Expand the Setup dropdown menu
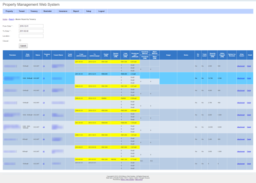The width and height of the screenshot is (256, 183). [88, 11]
